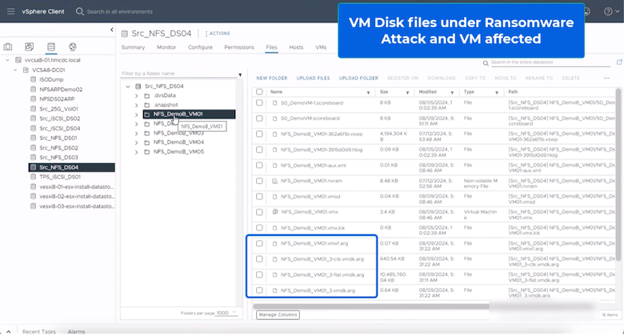Switch to Storage inventory icon
The width and height of the screenshot is (624, 336).
click(x=51, y=47)
